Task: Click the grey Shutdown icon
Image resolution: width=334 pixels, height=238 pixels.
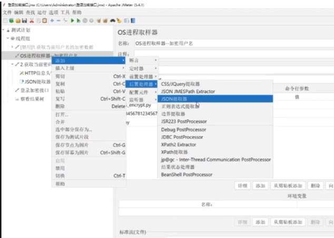Action: coord(91,21)
